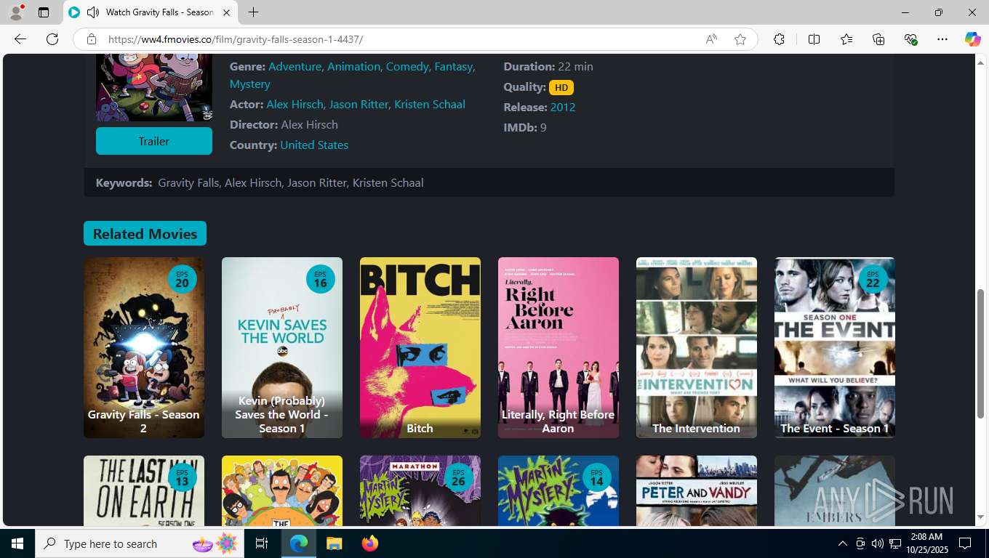Open Kevin (Probably) Saves the World poster
The height and width of the screenshot is (558, 989).
pyautogui.click(x=282, y=347)
